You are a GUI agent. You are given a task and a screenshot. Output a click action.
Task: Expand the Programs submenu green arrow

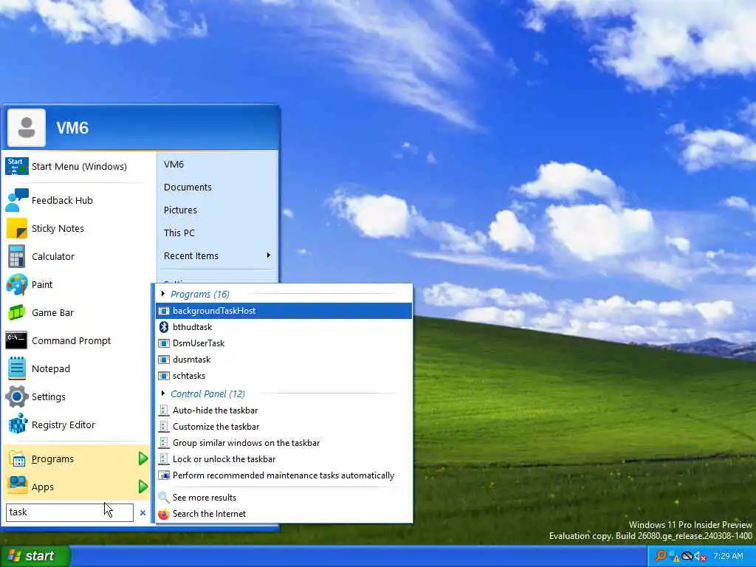tap(142, 458)
